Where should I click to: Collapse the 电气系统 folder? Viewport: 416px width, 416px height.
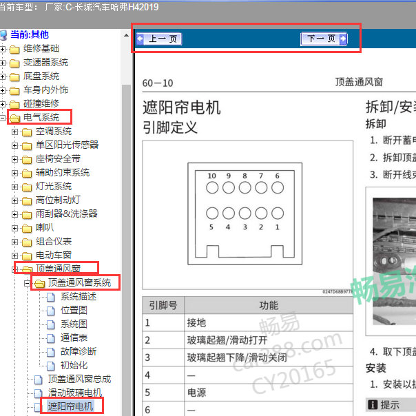point(2,118)
